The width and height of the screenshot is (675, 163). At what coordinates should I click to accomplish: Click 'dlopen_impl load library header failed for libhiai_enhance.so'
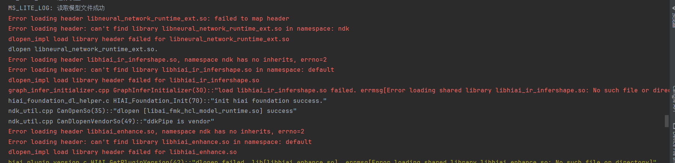(x=123, y=152)
